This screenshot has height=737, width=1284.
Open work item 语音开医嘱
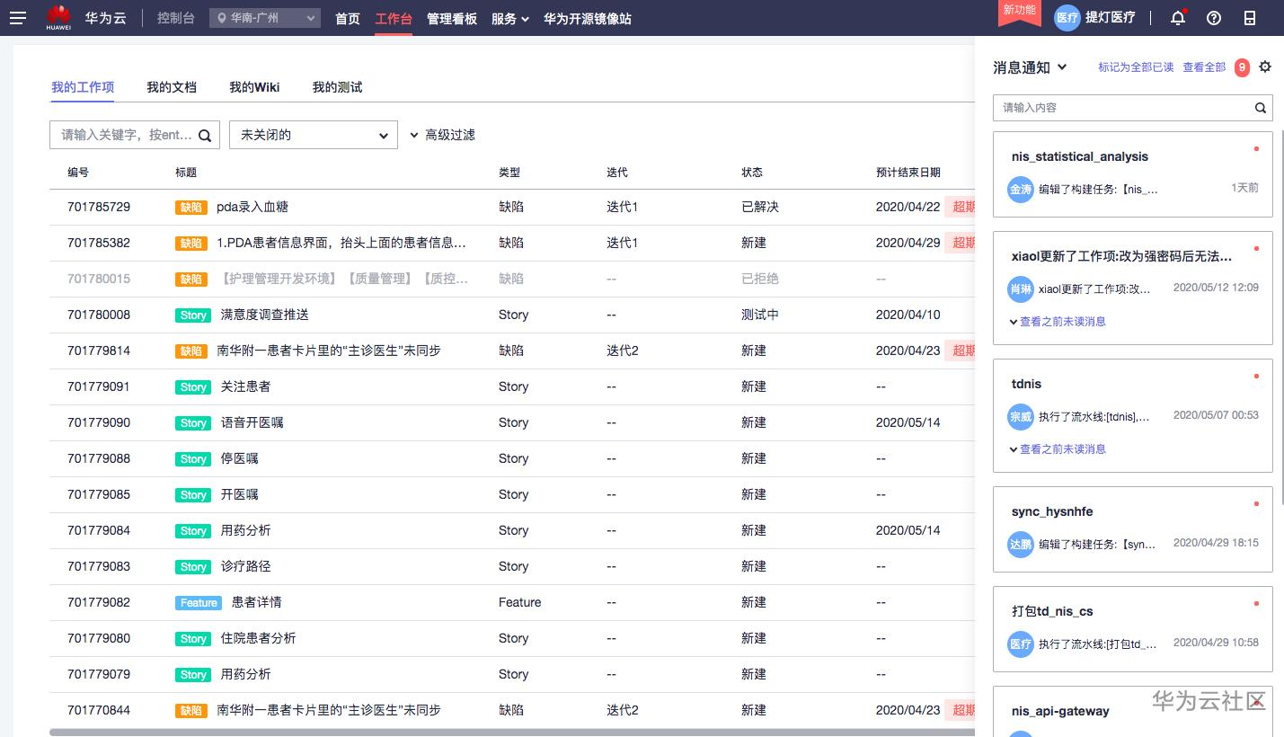tap(252, 422)
